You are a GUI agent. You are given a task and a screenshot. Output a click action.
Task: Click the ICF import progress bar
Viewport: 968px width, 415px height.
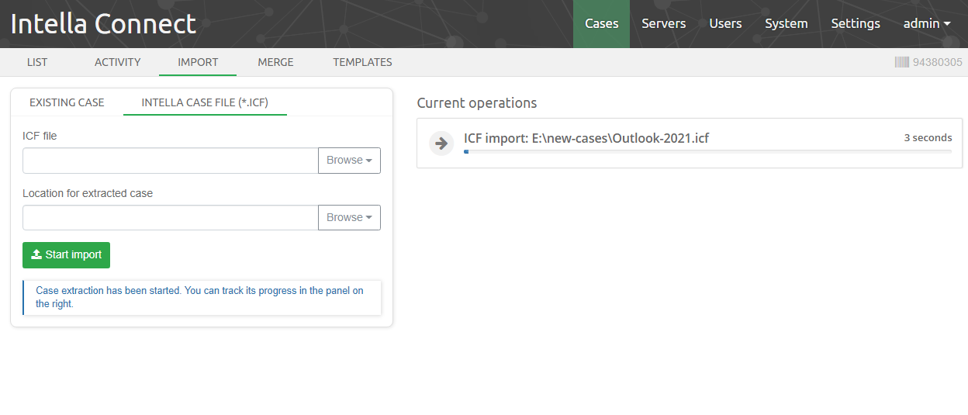[x=707, y=152]
